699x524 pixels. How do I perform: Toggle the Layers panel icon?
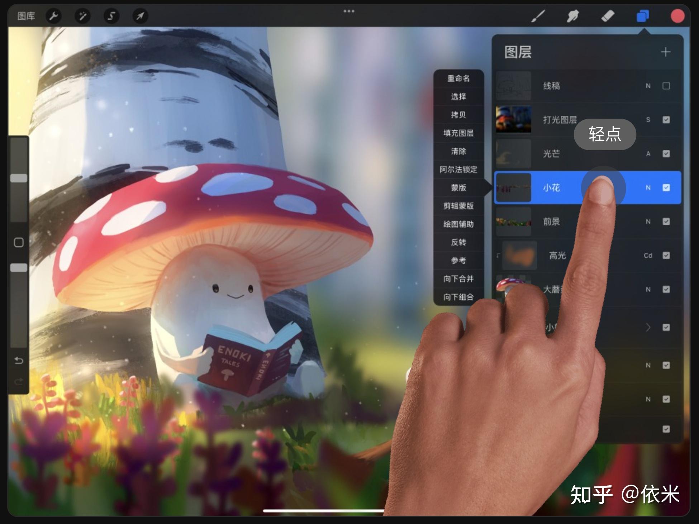[x=642, y=16]
